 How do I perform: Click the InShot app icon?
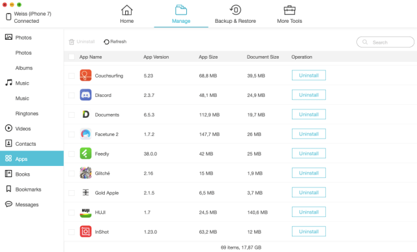tap(85, 232)
